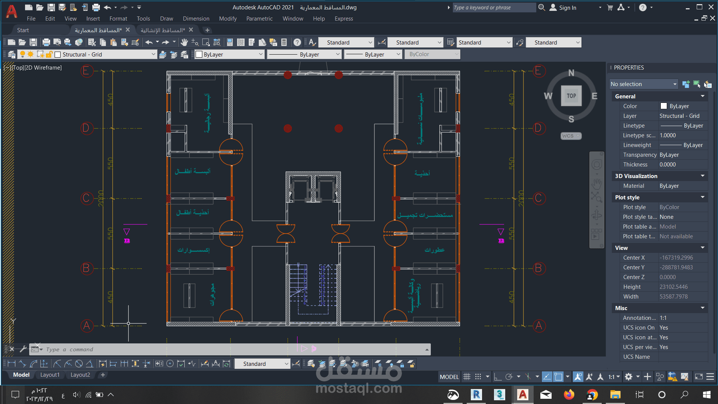Click the Zoom Window toolbar icon

point(206,43)
